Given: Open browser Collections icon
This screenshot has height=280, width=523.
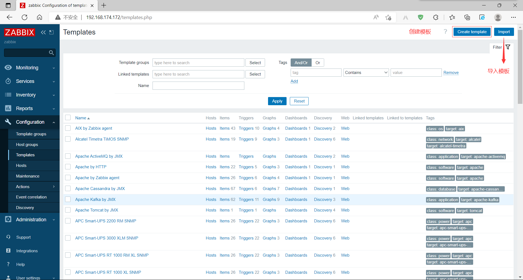Looking at the screenshot, I should 467,17.
